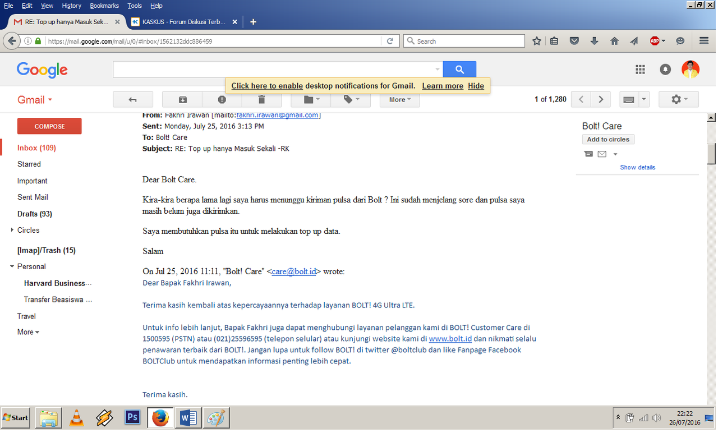Open VLC media player from taskbar
The image size is (718, 433).
point(77,417)
